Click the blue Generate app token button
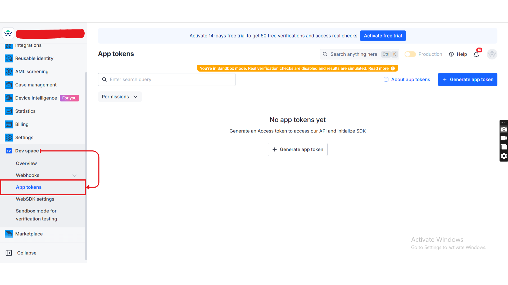 tap(468, 79)
